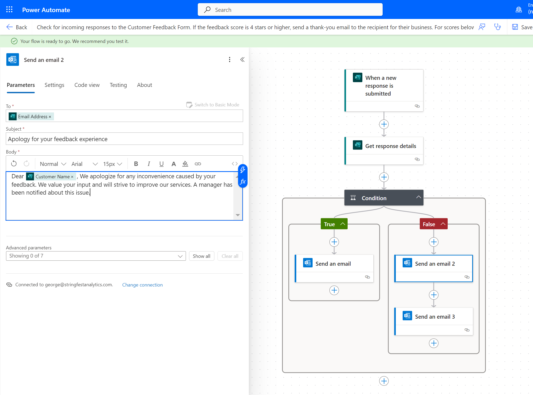
Task: Toggle bold formatting in body editor
Action: pyautogui.click(x=136, y=164)
